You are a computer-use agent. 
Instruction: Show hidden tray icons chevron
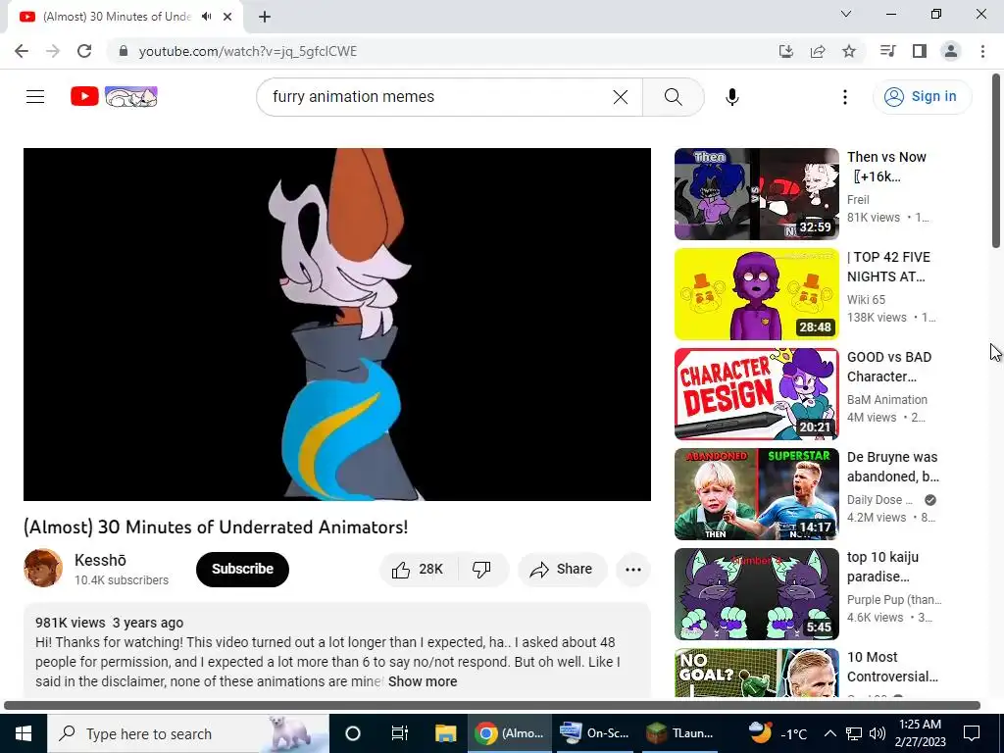829,733
